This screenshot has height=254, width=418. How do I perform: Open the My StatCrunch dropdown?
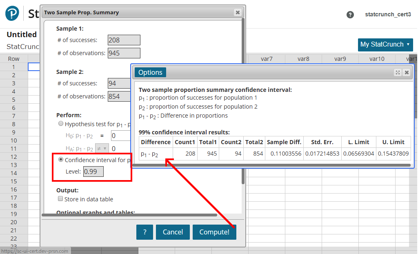tap(385, 45)
